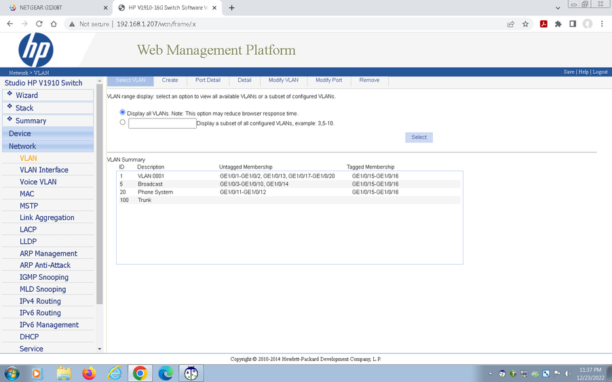Click the HP logo
Screen dimensions: 612x382
point(35,50)
